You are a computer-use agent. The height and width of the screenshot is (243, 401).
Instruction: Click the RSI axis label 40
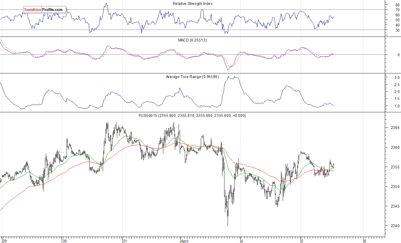397,25
